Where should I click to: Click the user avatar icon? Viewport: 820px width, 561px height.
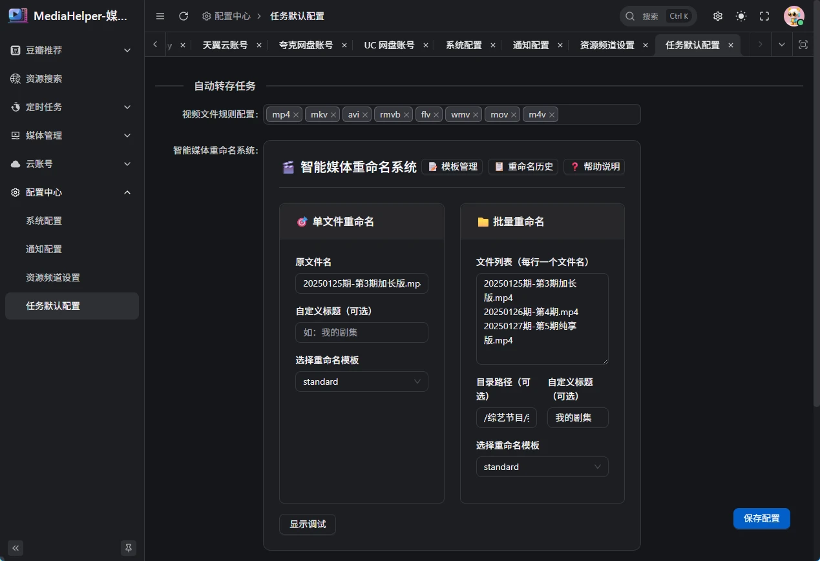pyautogui.click(x=794, y=16)
